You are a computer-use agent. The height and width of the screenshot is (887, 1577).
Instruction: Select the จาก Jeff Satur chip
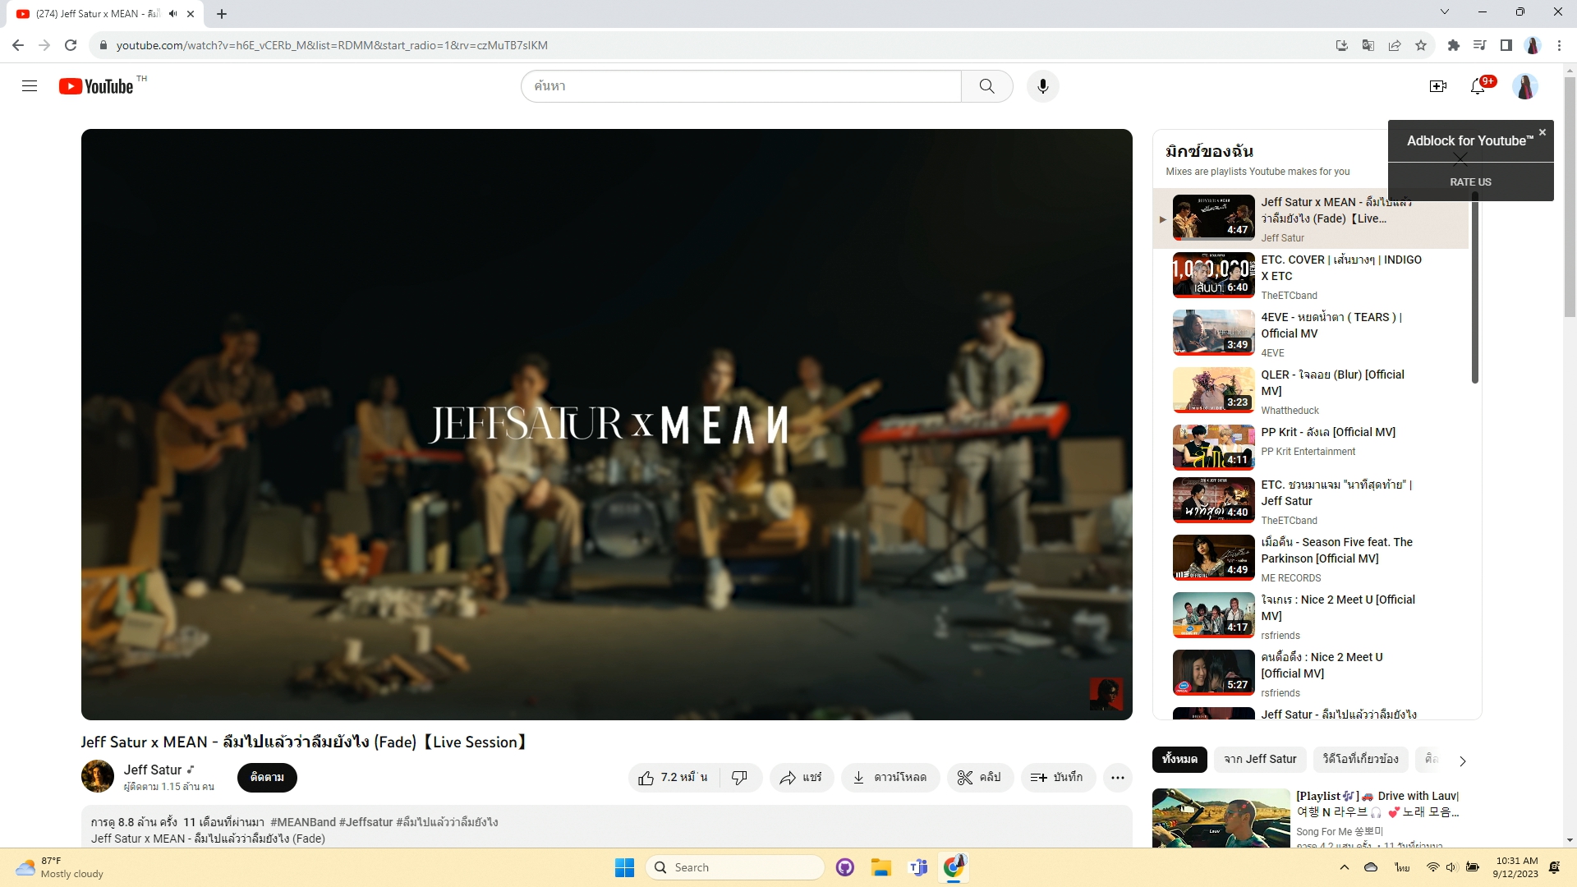tap(1260, 760)
